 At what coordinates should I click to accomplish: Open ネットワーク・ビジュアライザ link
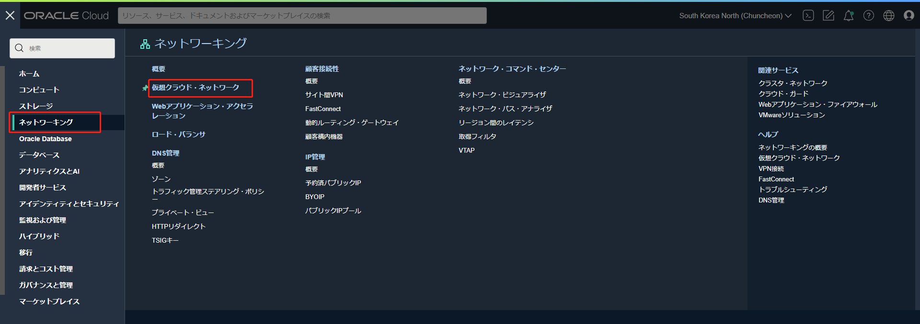click(x=502, y=95)
